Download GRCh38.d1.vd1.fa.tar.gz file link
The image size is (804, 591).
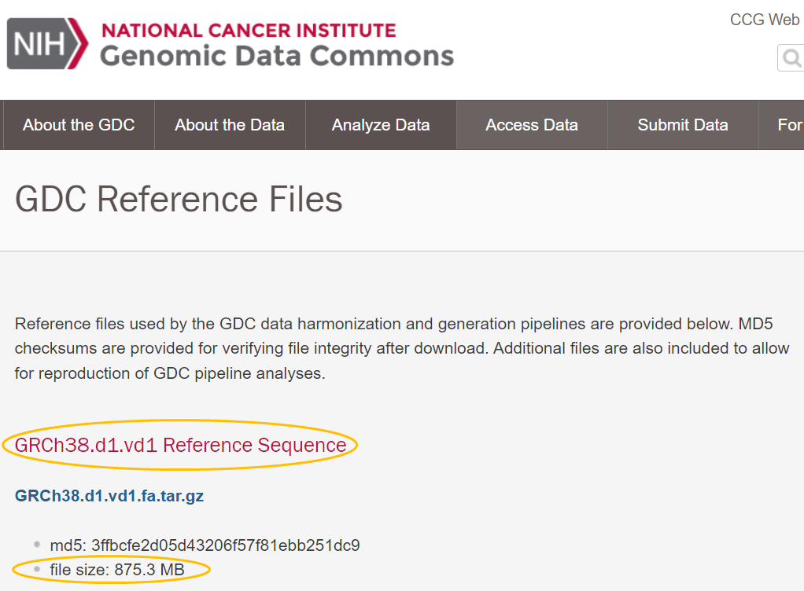(109, 496)
